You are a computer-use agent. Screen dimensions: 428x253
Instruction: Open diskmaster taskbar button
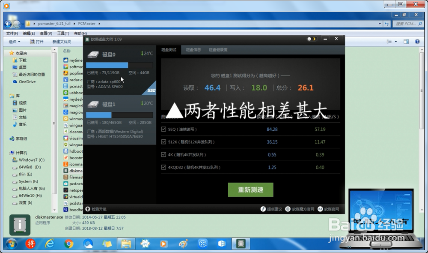tap(241, 244)
